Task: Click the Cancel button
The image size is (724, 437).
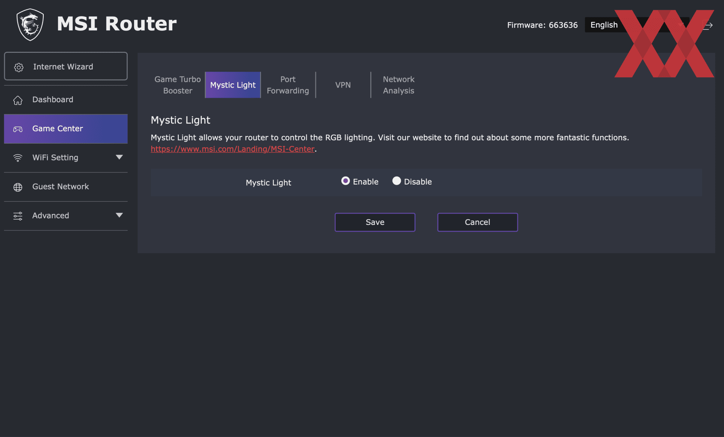Action: point(477,222)
